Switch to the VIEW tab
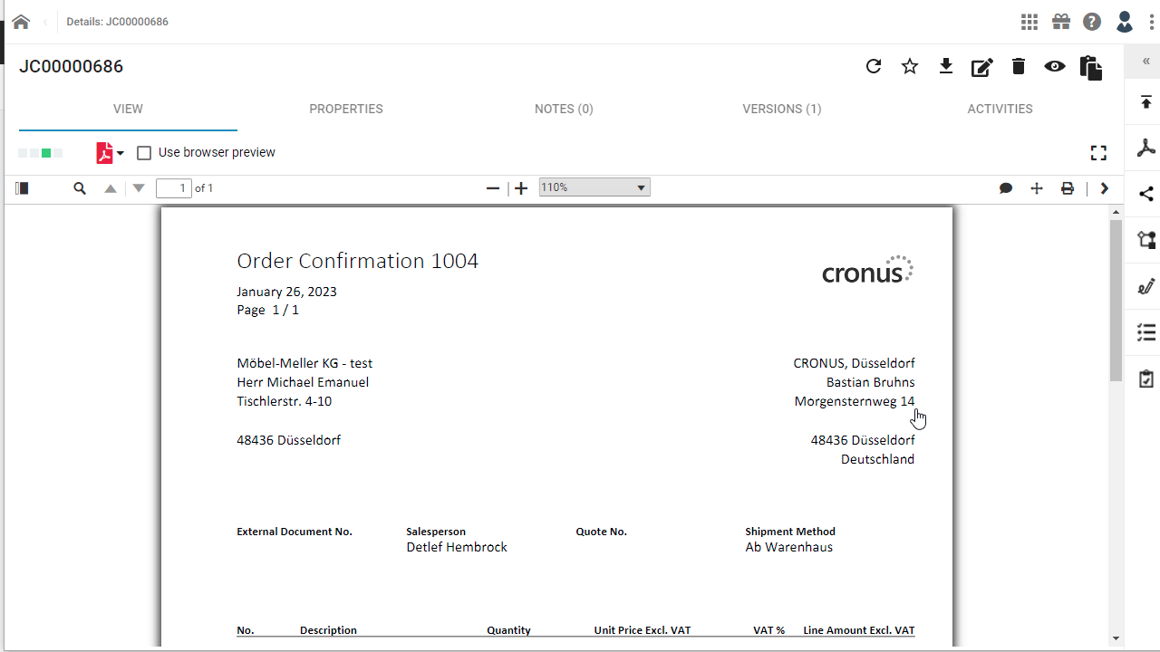Screen dimensions: 1160x652 (x=128, y=109)
